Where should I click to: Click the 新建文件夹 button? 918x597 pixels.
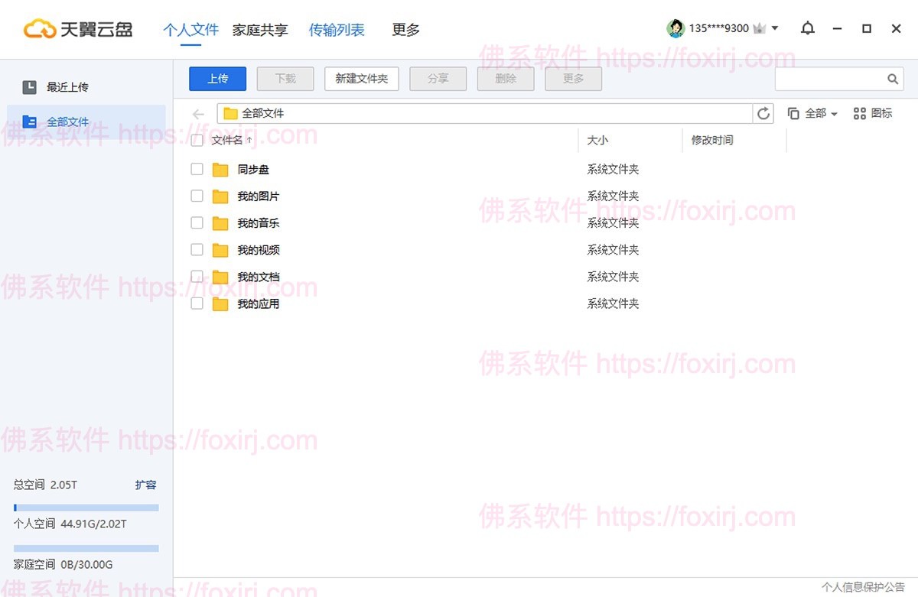point(362,79)
